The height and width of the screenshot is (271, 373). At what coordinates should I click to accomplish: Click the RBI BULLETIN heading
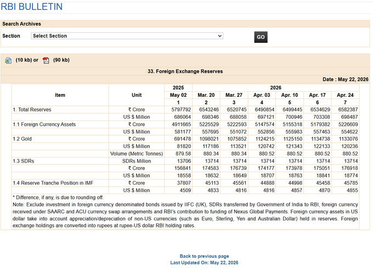32,7
